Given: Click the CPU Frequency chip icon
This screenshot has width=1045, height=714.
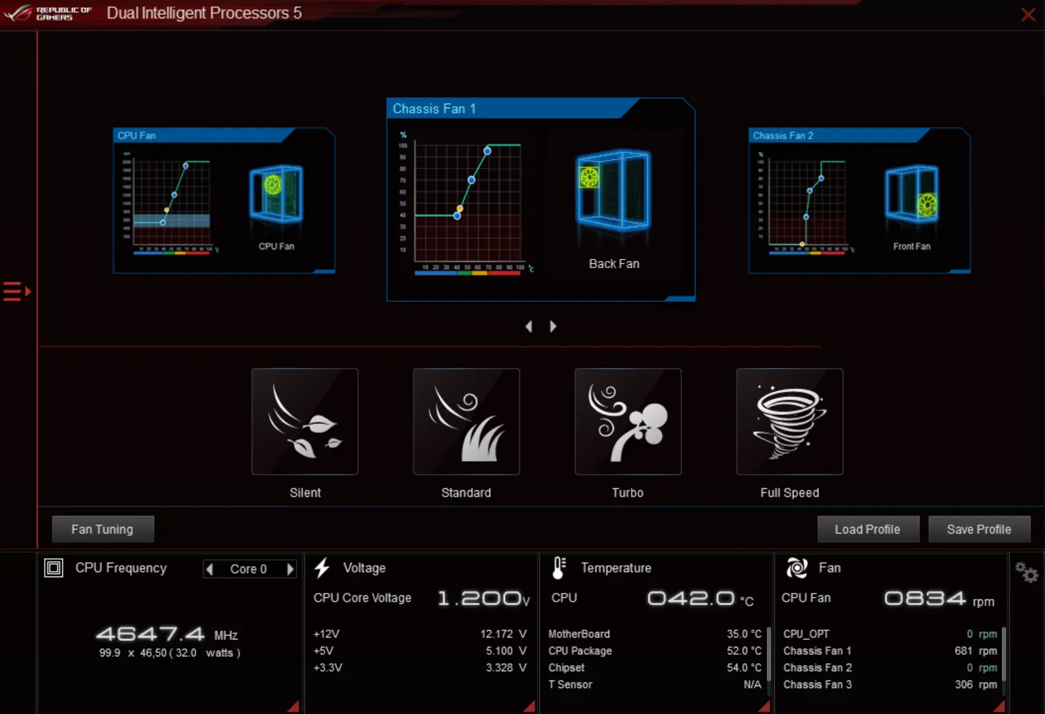Looking at the screenshot, I should (54, 568).
